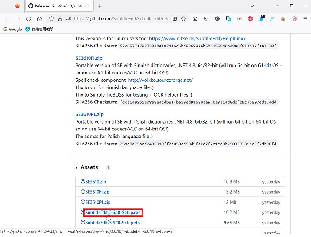Reload the current page
311x237 pixels.
point(29,19)
